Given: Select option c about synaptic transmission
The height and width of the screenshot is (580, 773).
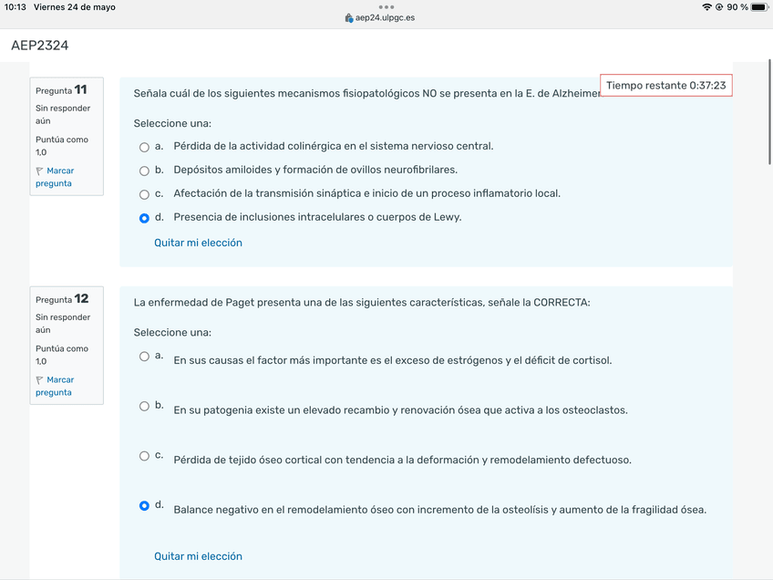Looking at the screenshot, I should tap(144, 194).
